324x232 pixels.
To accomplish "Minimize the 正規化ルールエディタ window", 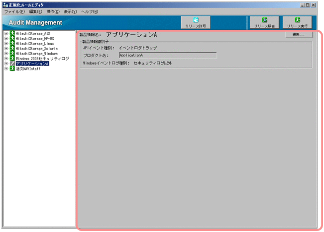I will click(x=303, y=5).
